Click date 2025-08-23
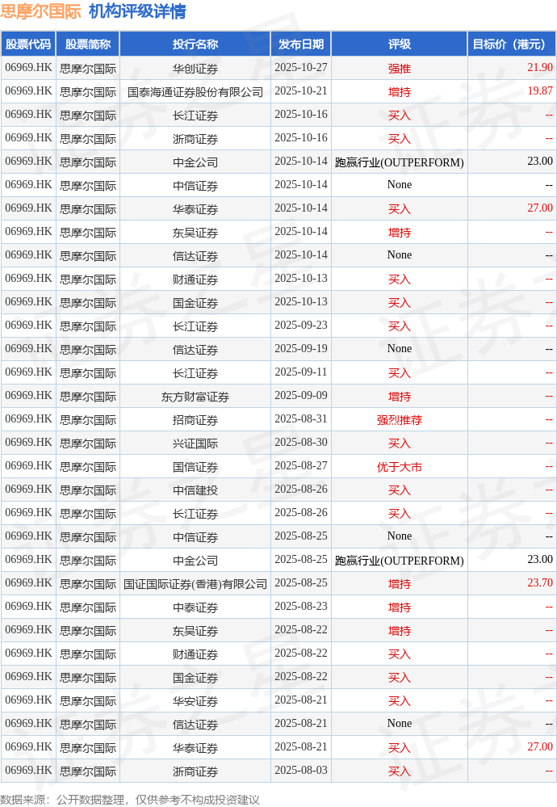This screenshot has width=557, height=807. [x=301, y=607]
